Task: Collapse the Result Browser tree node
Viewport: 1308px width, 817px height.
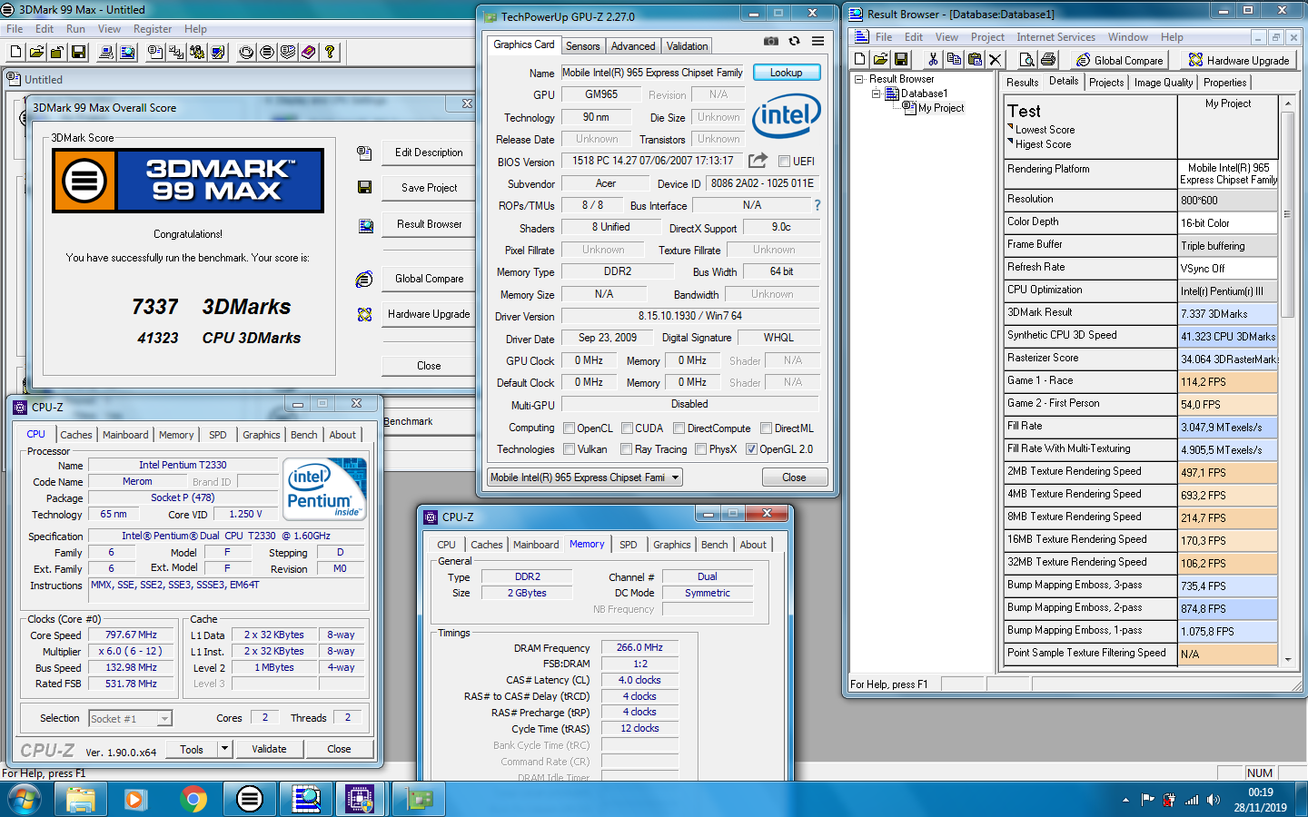Action: click(859, 79)
